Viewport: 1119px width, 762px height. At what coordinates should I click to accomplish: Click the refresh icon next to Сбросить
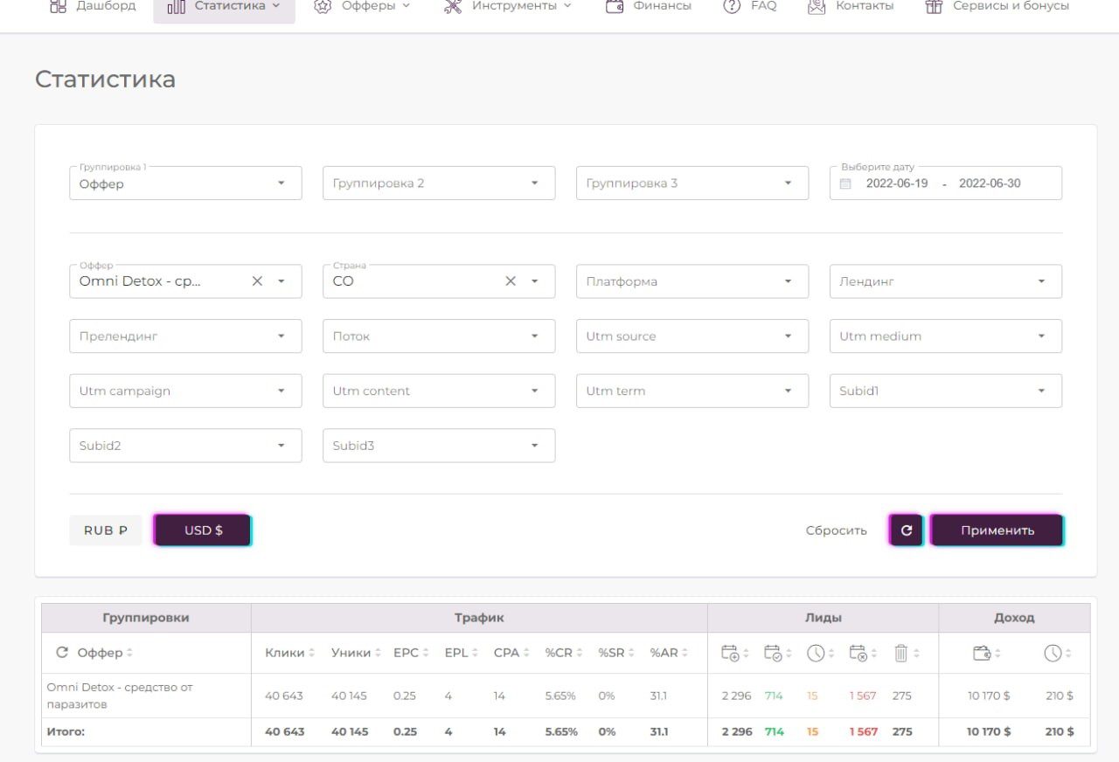[906, 530]
